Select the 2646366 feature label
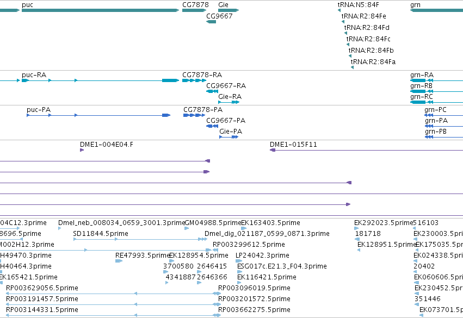 coord(212,277)
